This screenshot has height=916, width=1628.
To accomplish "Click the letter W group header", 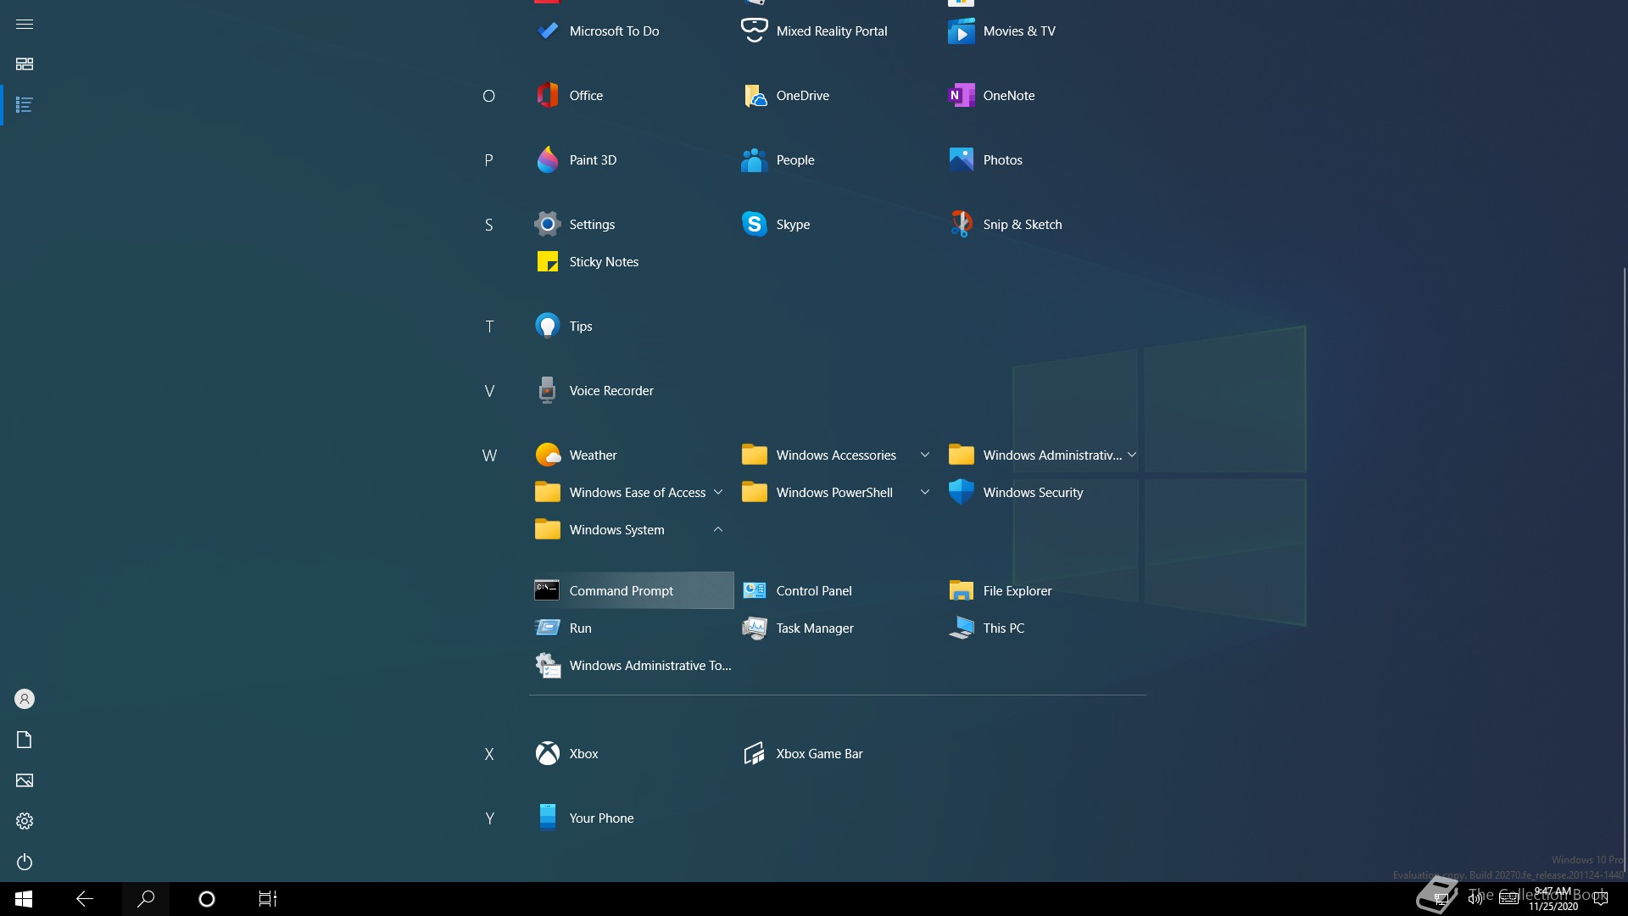I will point(489,455).
